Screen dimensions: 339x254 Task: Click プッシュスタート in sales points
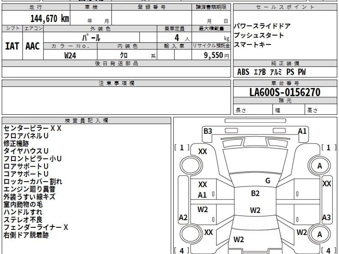coord(258,35)
